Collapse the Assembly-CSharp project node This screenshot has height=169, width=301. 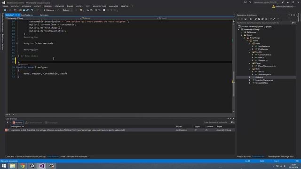point(238,30)
